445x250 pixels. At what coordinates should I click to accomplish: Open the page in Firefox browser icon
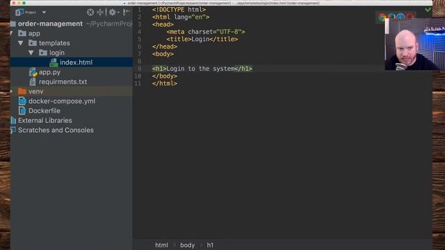[391, 17]
